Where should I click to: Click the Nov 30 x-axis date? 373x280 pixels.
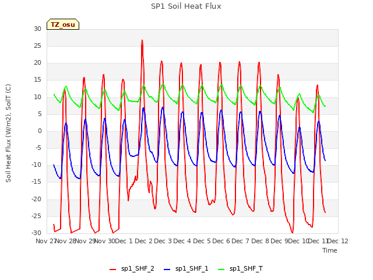click(x=105, y=241)
